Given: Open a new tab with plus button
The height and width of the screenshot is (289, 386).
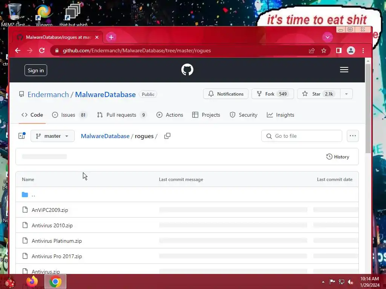Looking at the screenshot, I should (111, 37).
